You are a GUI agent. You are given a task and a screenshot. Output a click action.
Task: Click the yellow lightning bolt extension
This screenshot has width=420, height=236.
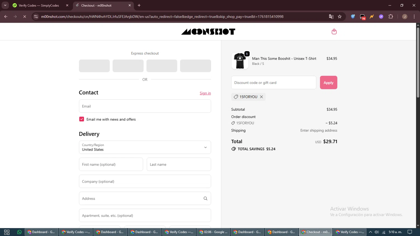372,16
